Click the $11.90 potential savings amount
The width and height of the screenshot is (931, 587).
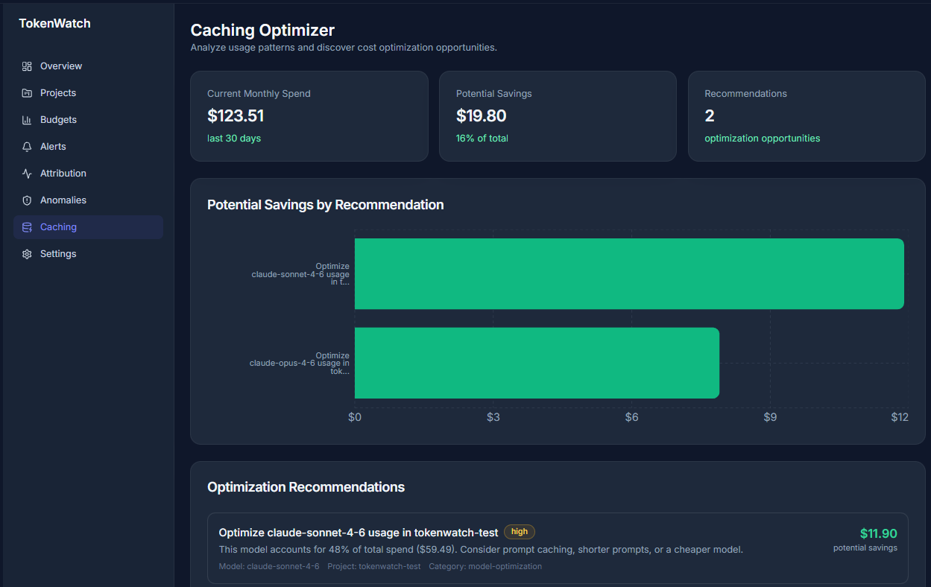click(878, 533)
